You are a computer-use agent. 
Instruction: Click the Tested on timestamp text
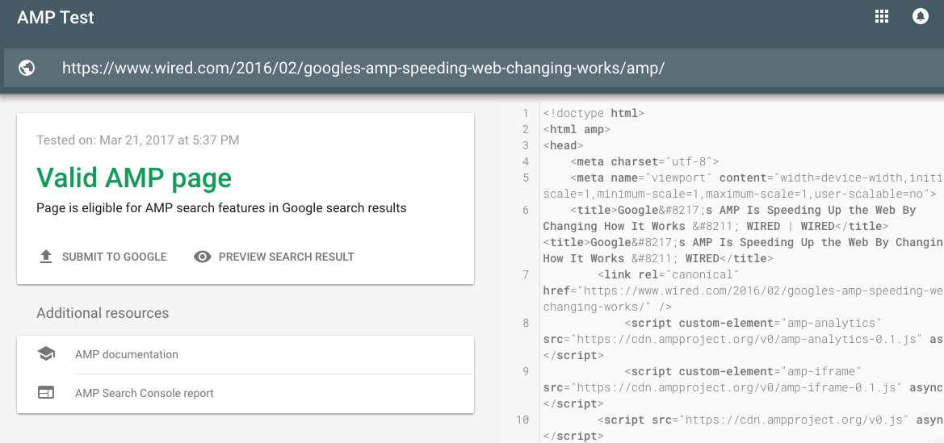pos(138,140)
